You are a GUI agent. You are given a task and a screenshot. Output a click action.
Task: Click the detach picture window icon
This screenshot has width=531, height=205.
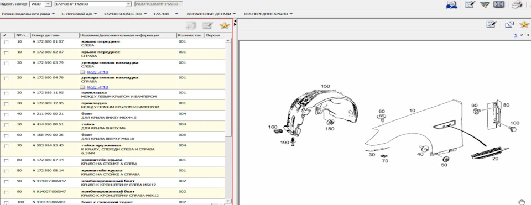(509, 24)
